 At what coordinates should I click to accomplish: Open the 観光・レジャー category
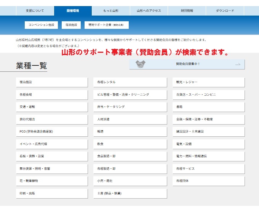(208, 82)
